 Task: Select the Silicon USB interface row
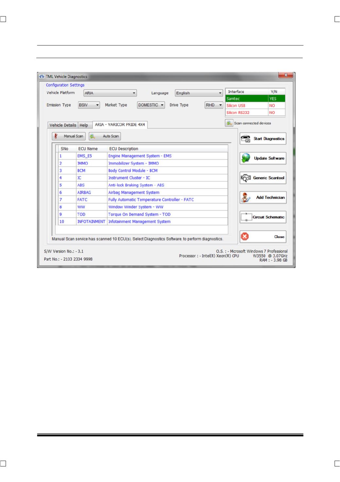(x=255, y=105)
